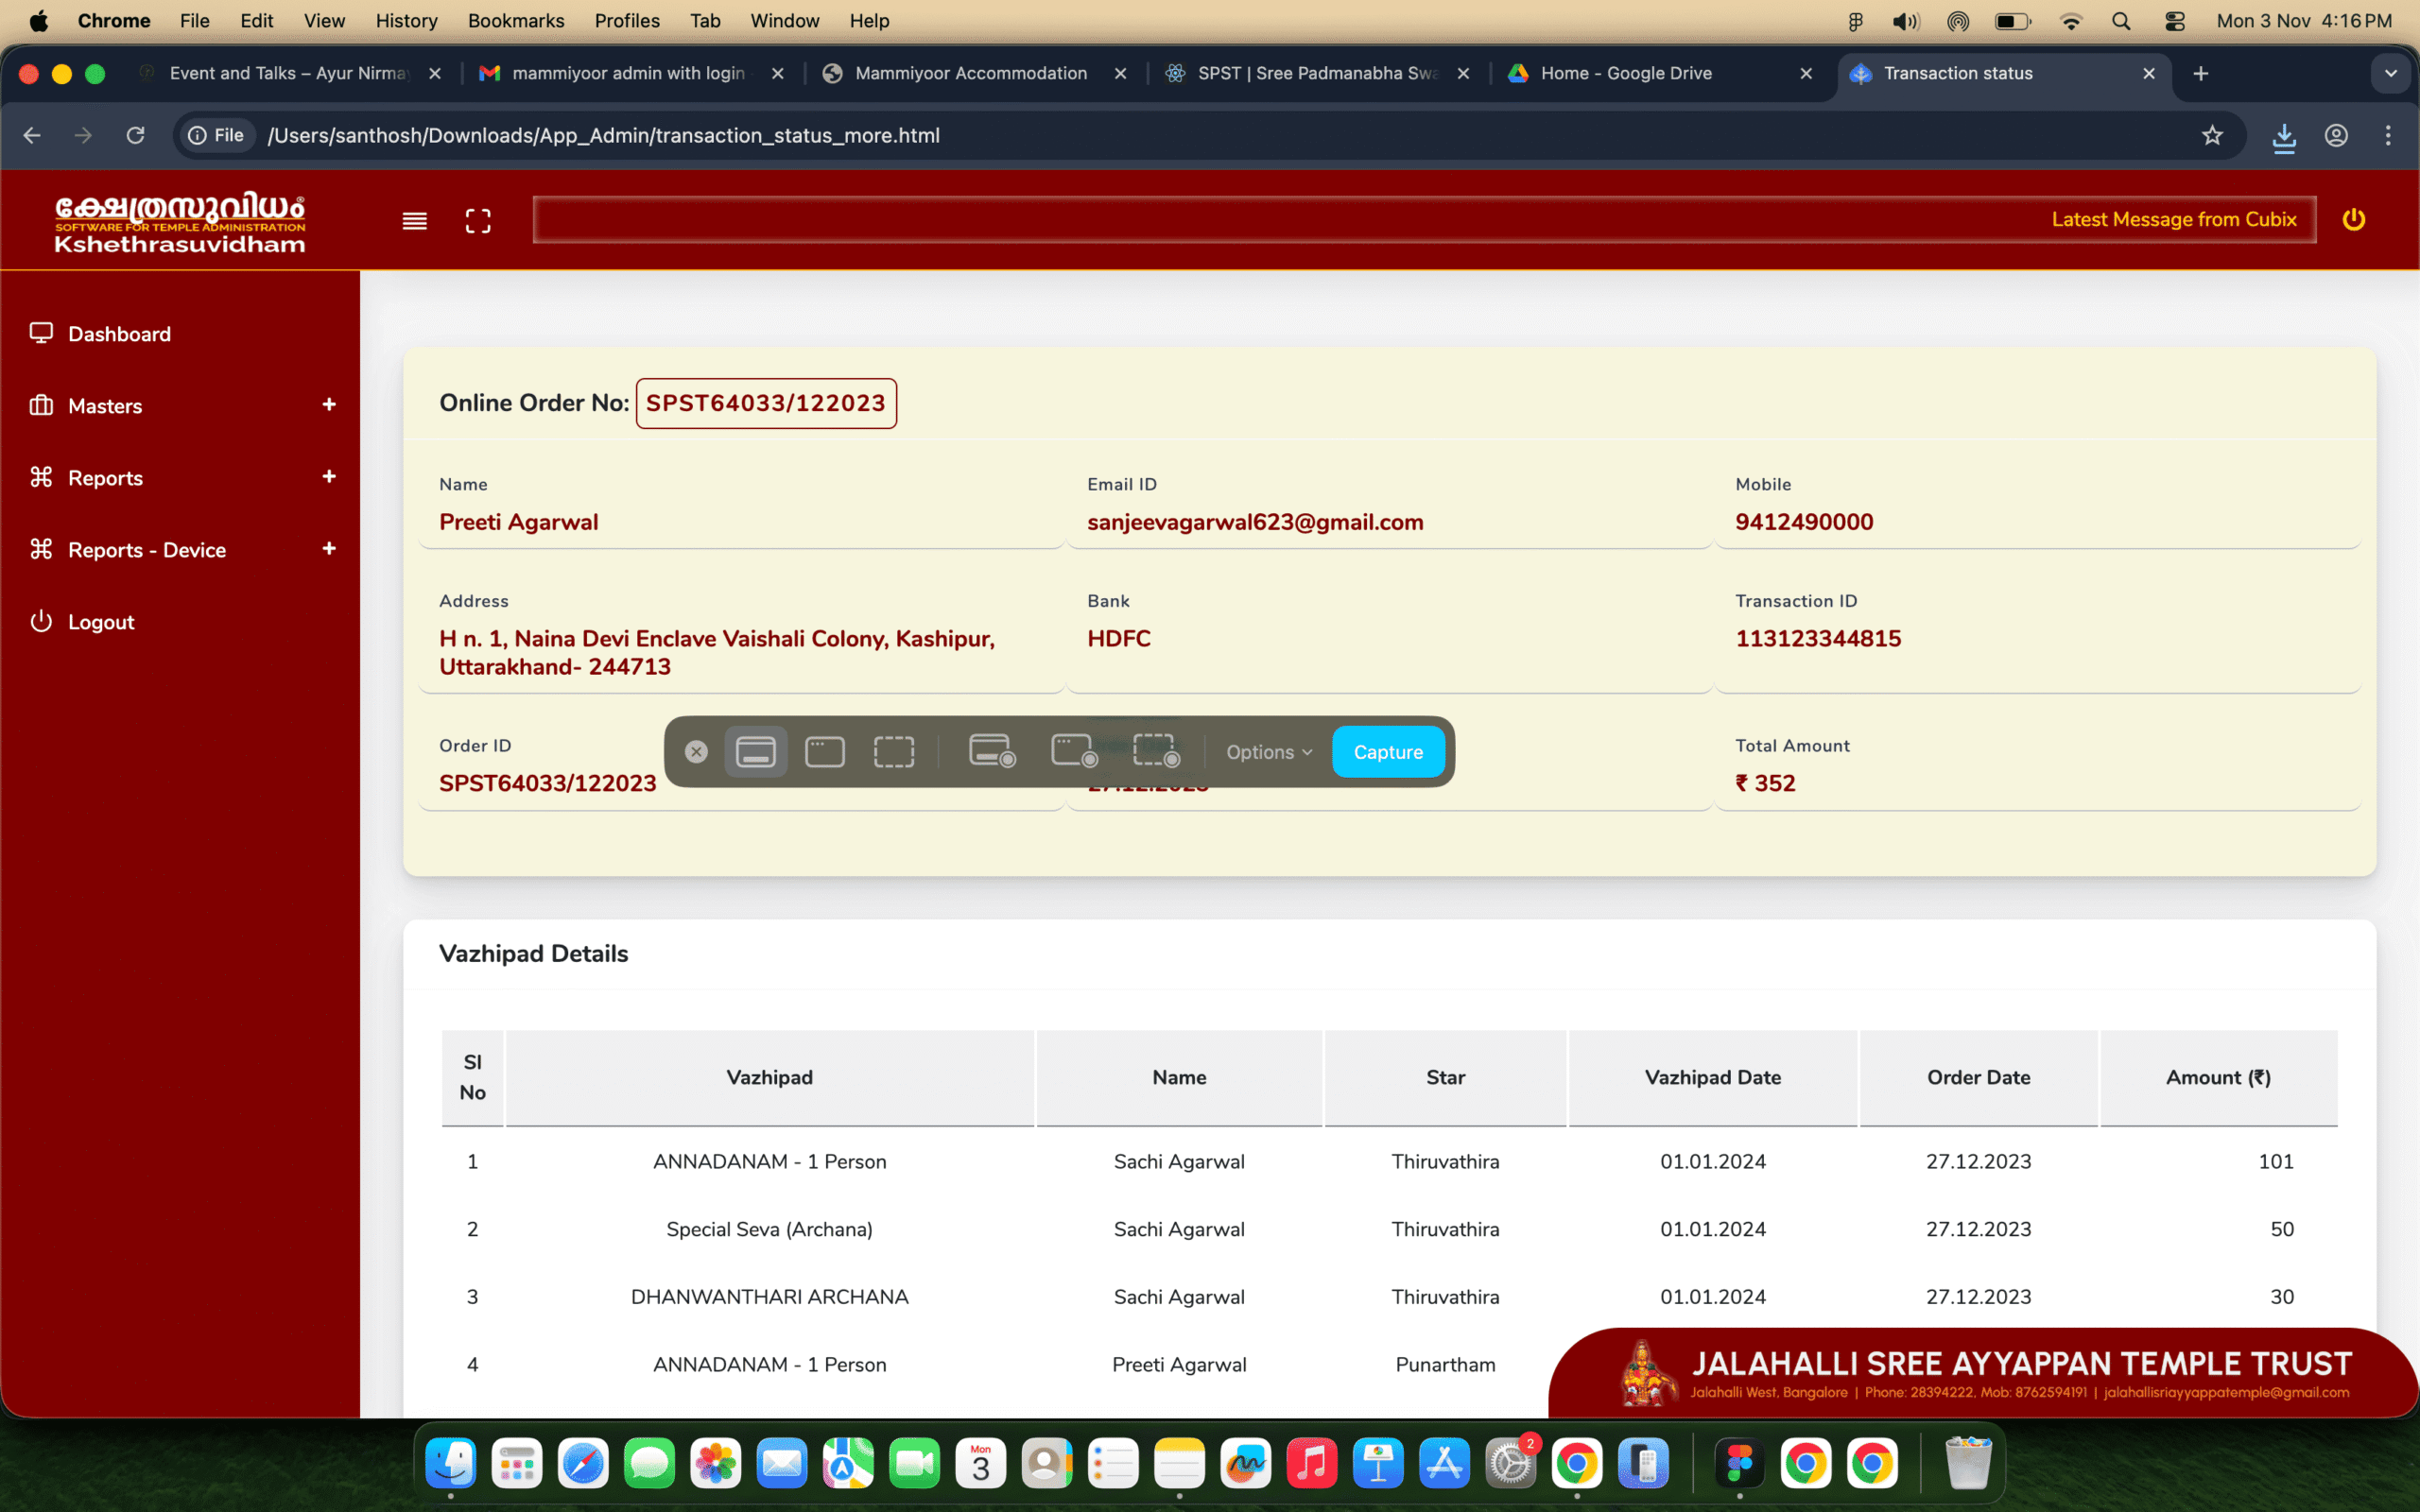Image resolution: width=2420 pixels, height=1512 pixels.
Task: Click Logout in the sidebar
Action: (x=100, y=622)
